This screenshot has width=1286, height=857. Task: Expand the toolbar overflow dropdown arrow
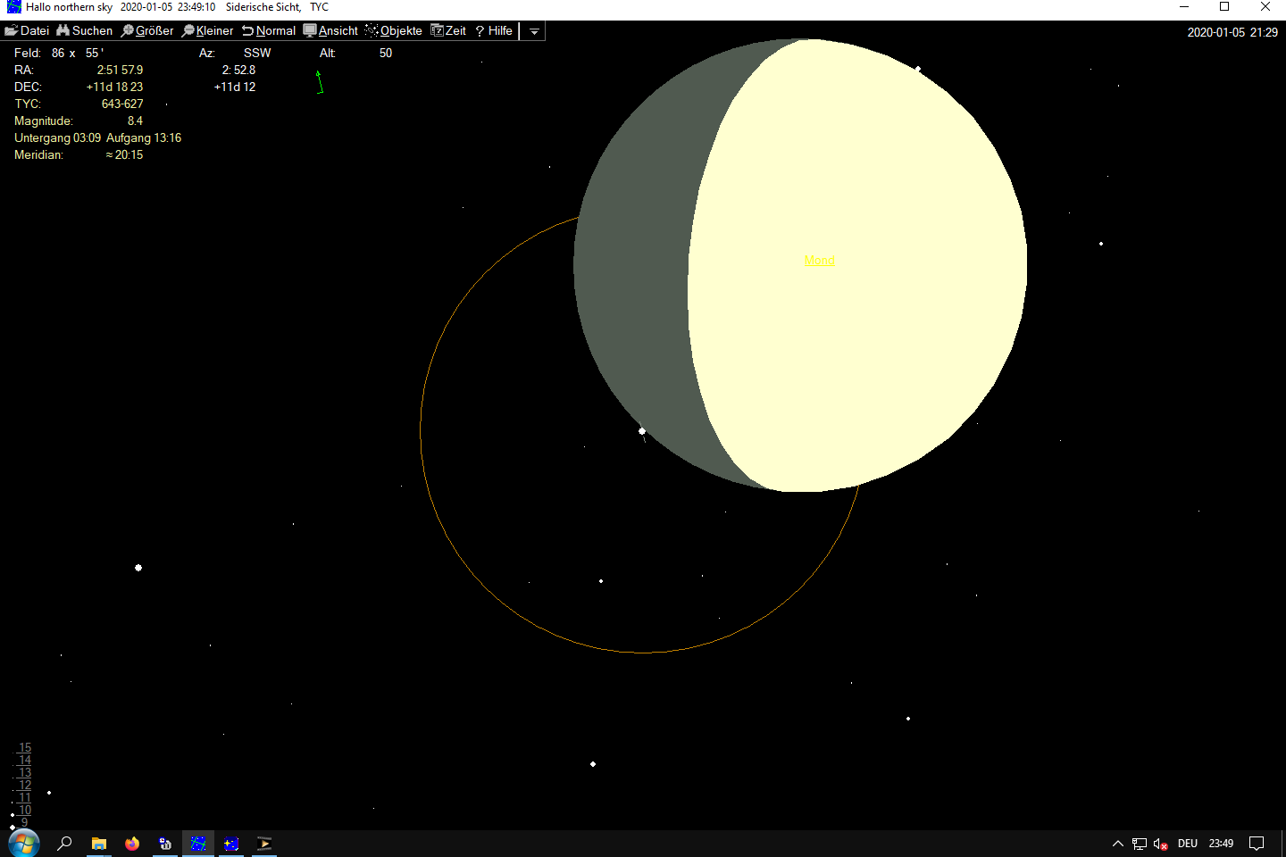pyautogui.click(x=534, y=31)
